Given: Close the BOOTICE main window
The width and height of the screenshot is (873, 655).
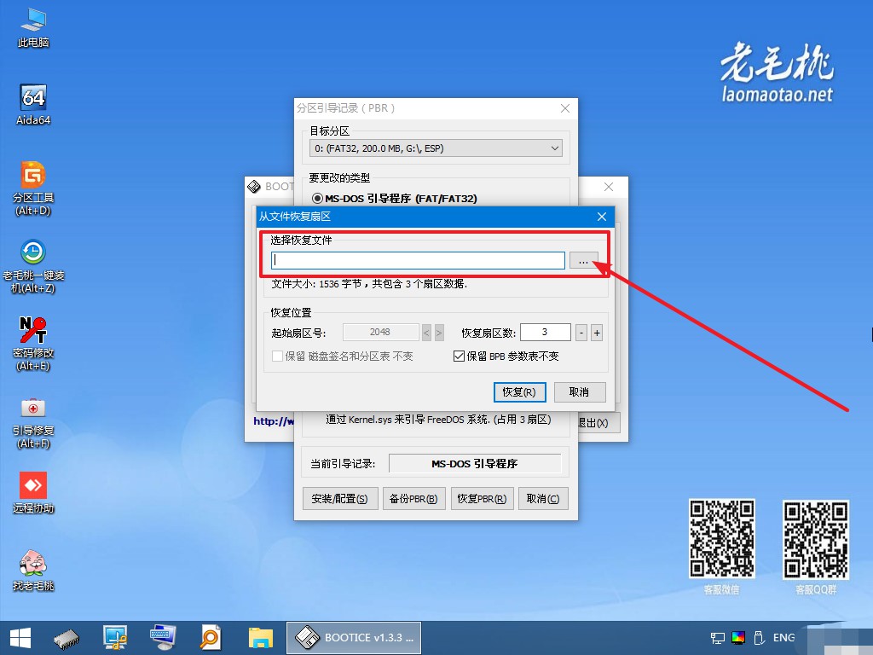Looking at the screenshot, I should [x=609, y=187].
